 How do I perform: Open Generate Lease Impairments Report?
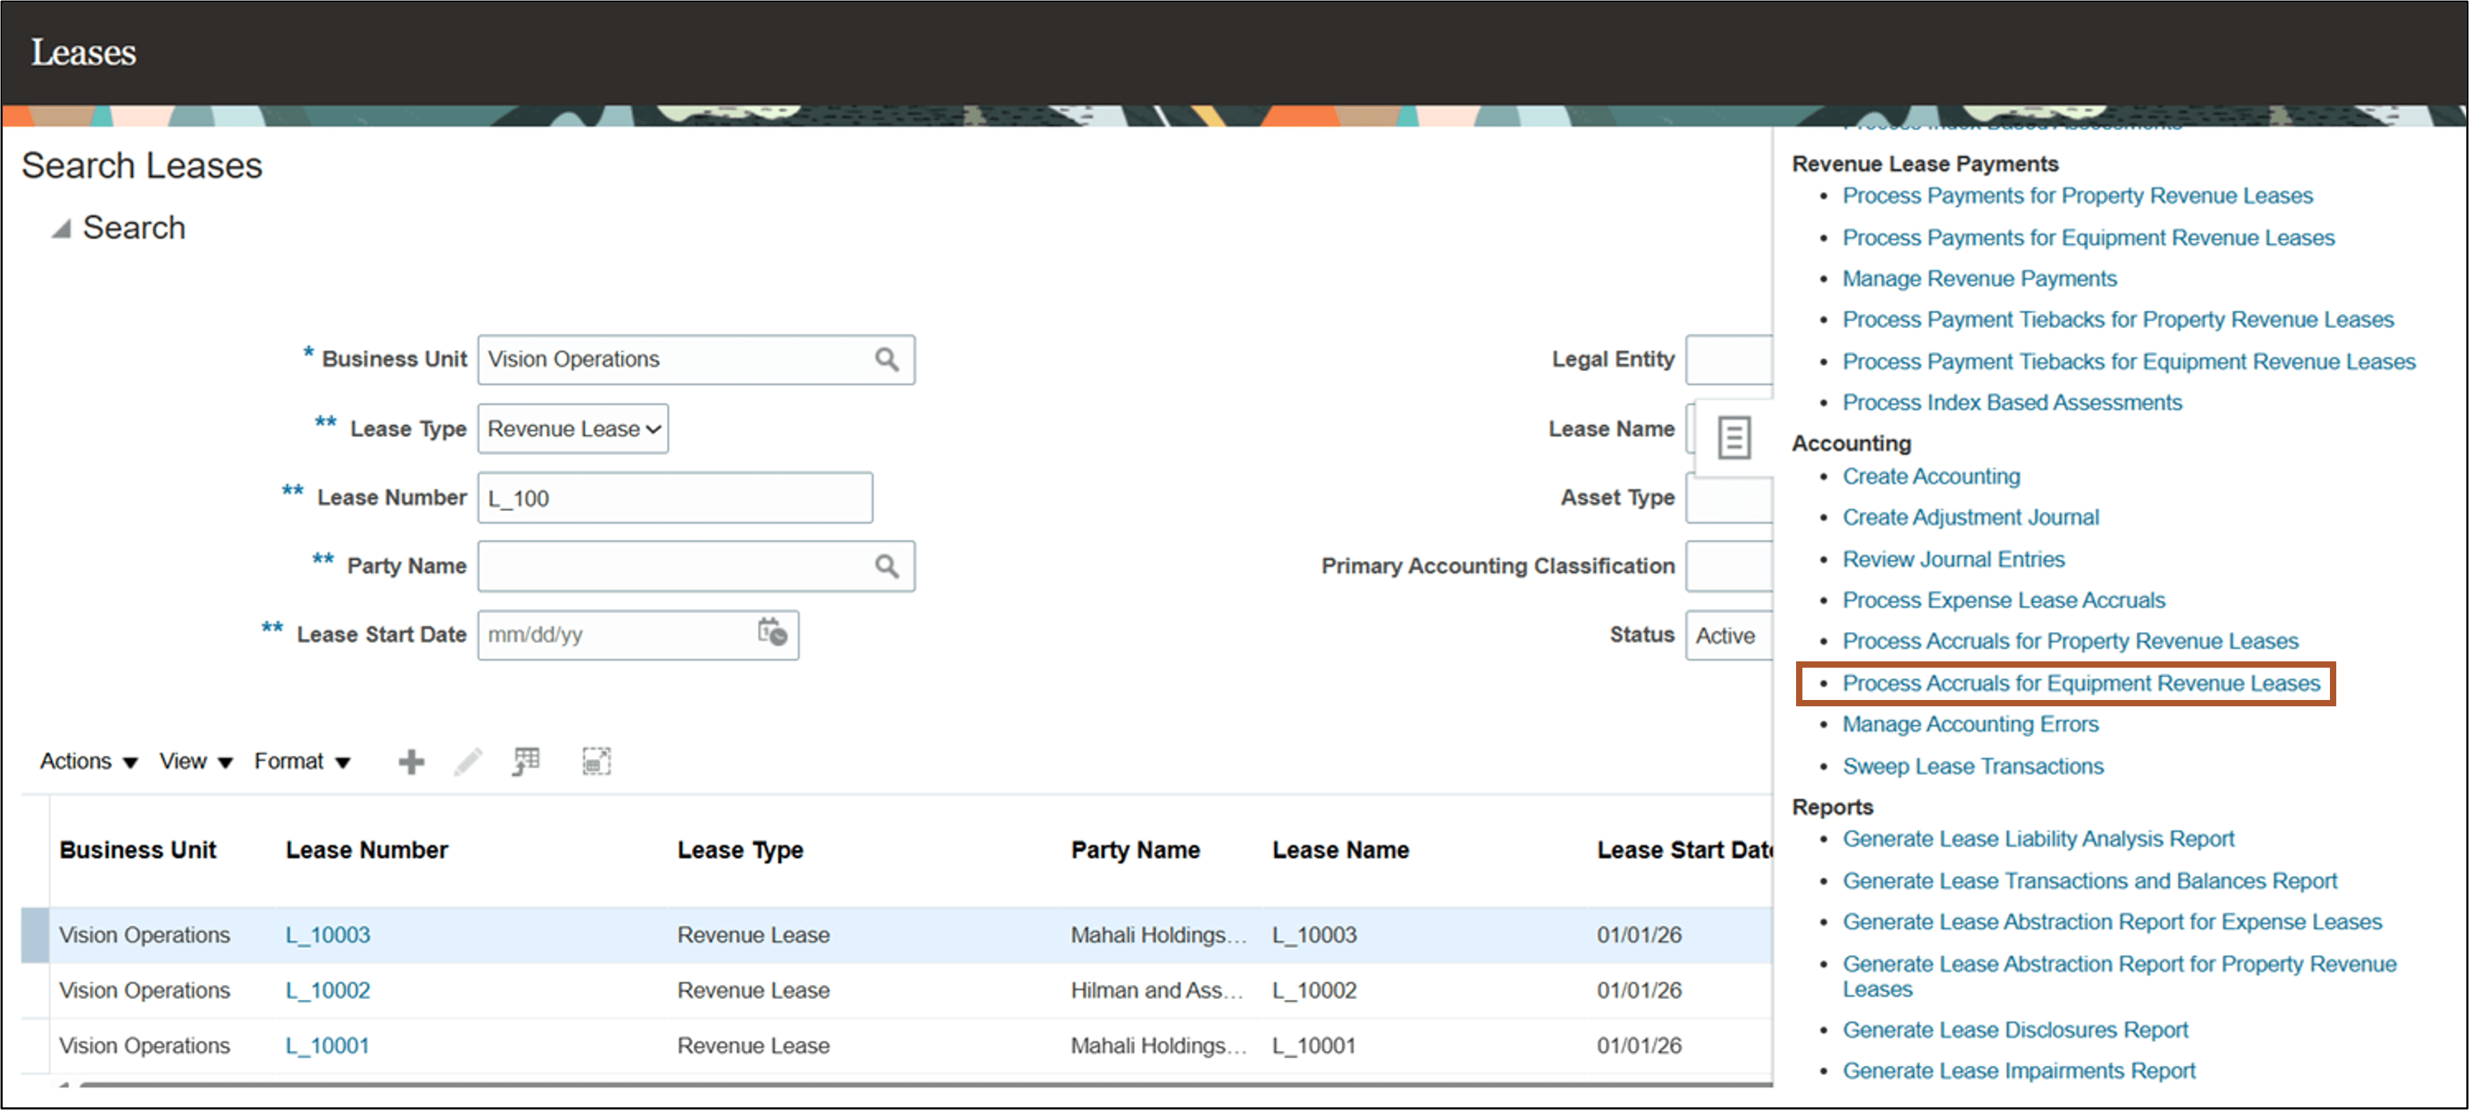pyautogui.click(x=2019, y=1071)
